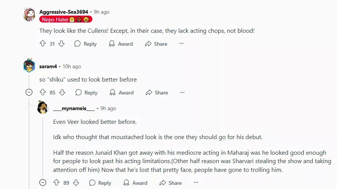Give Award to Aggressive-Sea3694's comment

[x=121, y=44]
